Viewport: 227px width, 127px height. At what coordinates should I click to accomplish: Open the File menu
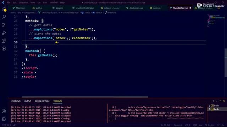click(9, 2)
